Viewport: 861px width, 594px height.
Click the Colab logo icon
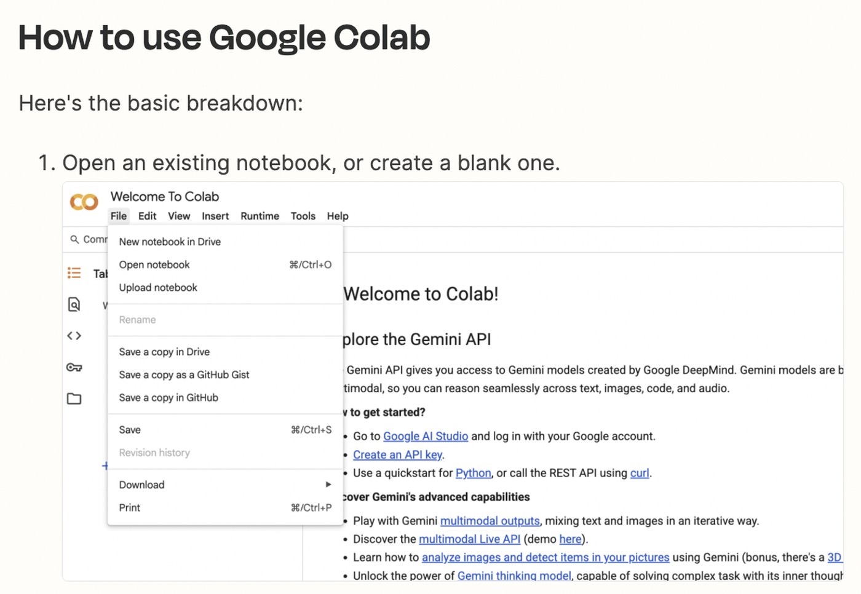[x=84, y=202]
